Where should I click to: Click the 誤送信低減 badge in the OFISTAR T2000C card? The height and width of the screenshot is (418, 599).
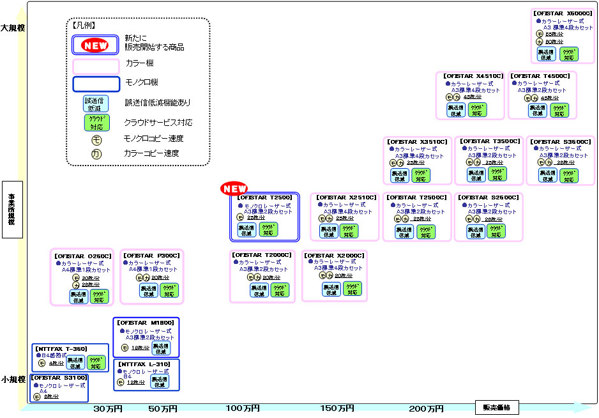point(259,290)
